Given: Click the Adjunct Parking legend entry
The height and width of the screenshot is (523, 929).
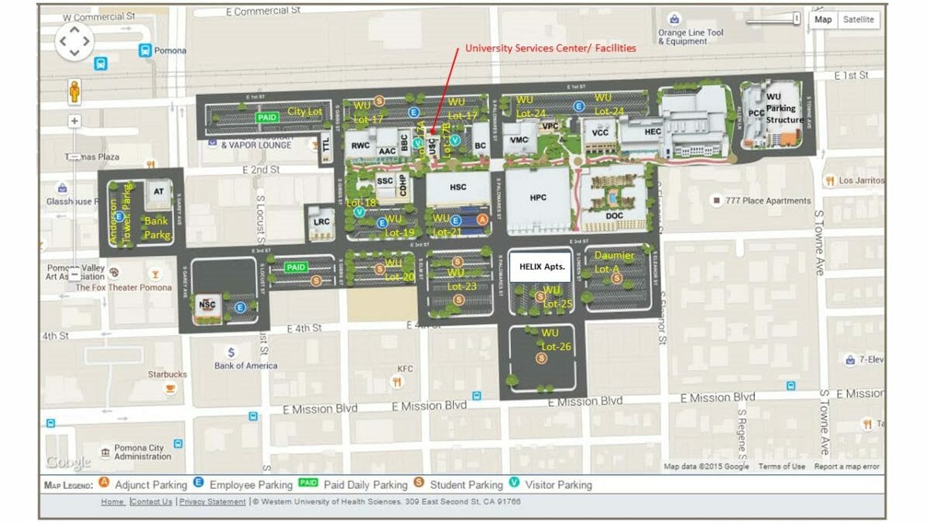Looking at the screenshot, I should pos(142,484).
